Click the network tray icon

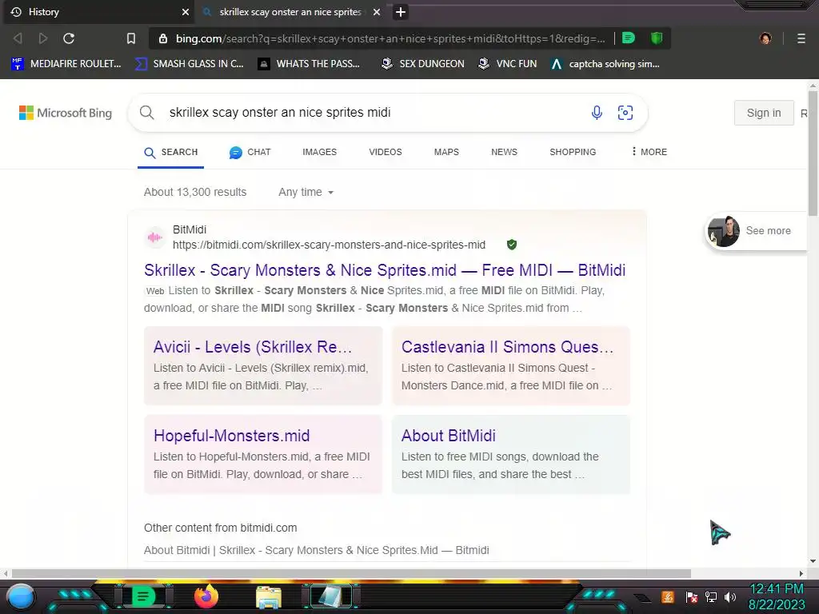711,596
